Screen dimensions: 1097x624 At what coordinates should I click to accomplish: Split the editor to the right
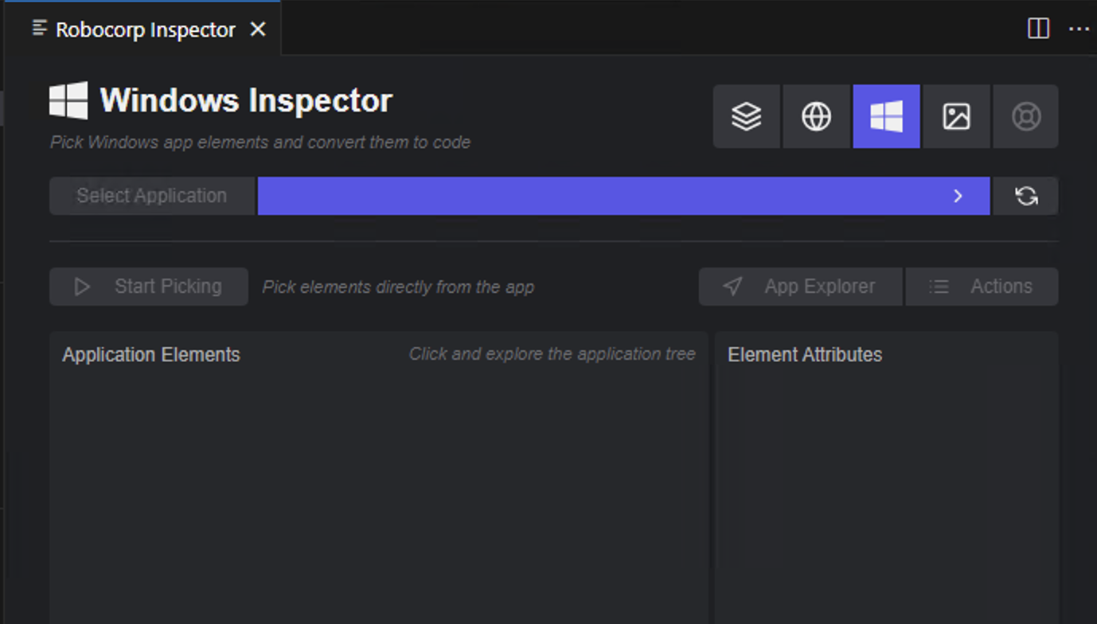pos(1038,29)
